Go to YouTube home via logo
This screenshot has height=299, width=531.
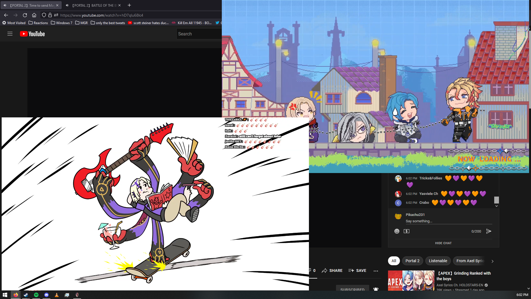pyautogui.click(x=32, y=34)
